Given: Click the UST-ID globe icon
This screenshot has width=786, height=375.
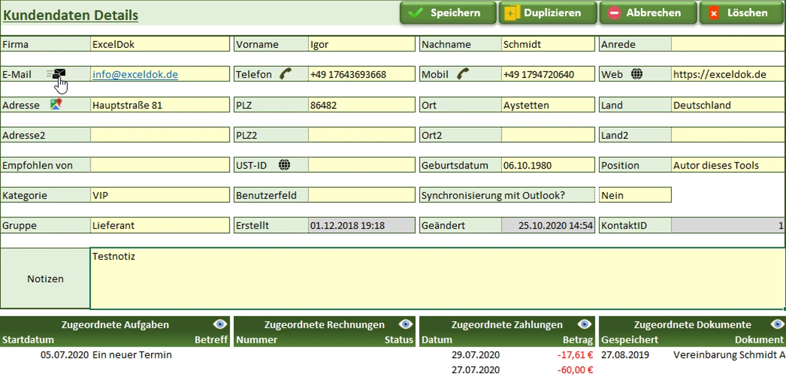Looking at the screenshot, I should pos(285,165).
